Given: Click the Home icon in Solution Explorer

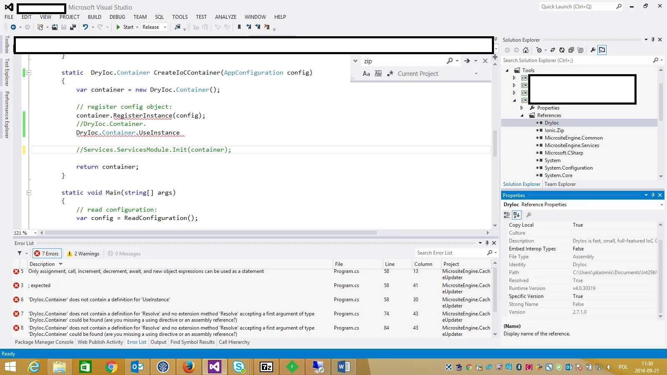Looking at the screenshot, I should pos(526,50).
